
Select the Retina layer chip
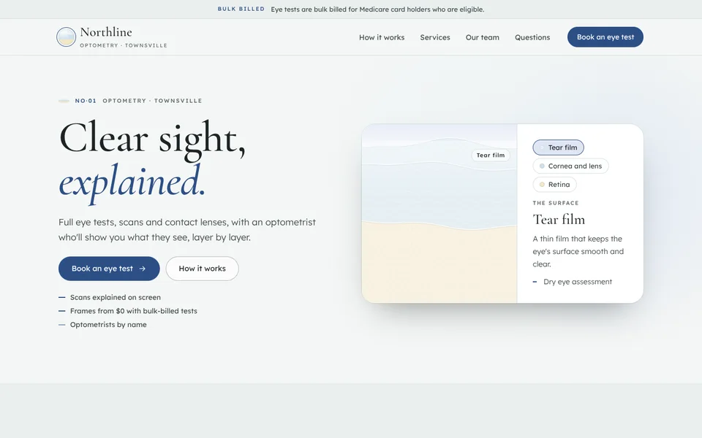(x=555, y=184)
